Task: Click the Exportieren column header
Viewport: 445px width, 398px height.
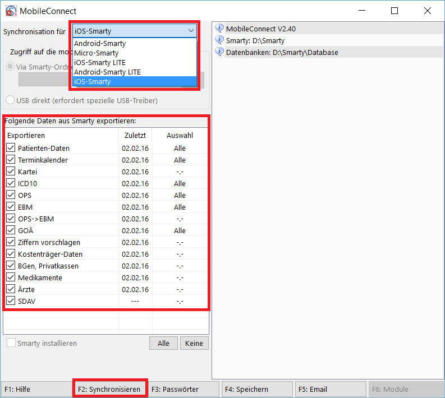Action: pyautogui.click(x=61, y=135)
